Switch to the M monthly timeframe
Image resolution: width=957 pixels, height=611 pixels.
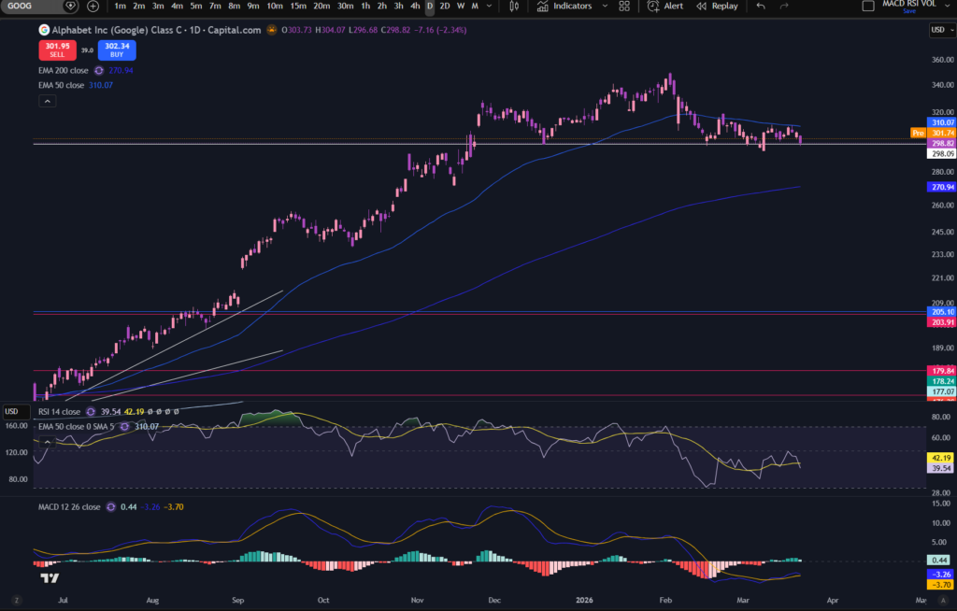(475, 7)
